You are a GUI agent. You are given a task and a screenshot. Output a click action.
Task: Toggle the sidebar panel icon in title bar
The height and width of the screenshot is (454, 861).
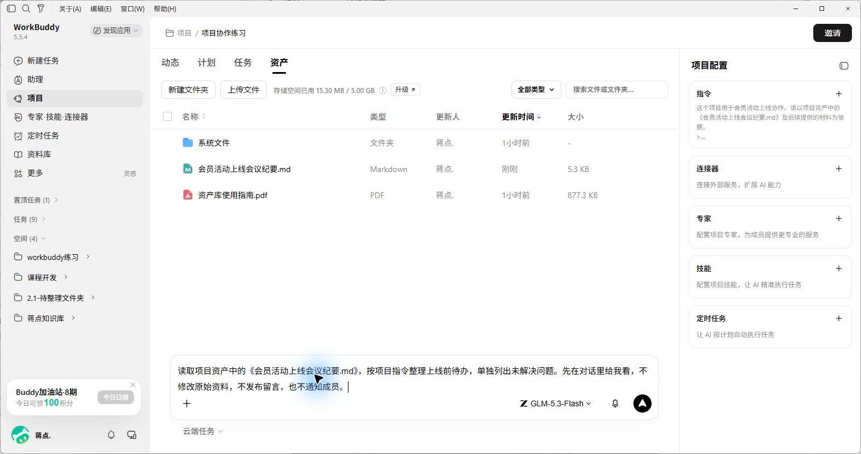pyautogui.click(x=11, y=9)
